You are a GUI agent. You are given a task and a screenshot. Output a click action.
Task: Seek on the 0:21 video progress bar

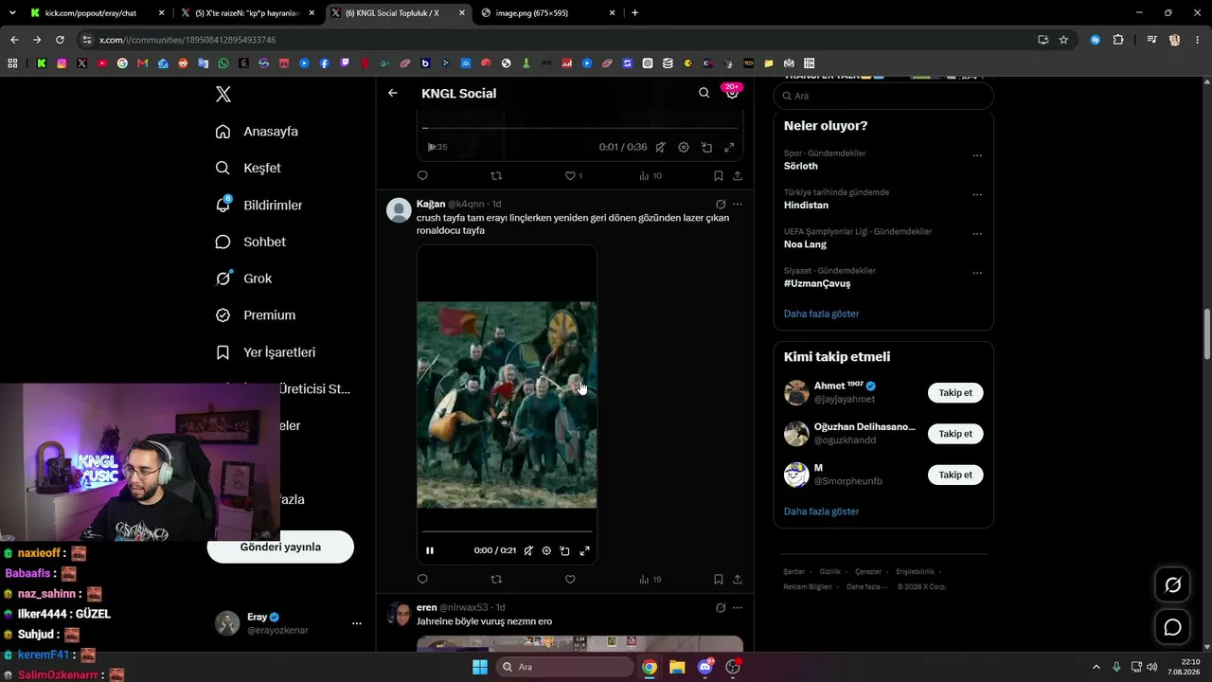tap(507, 531)
